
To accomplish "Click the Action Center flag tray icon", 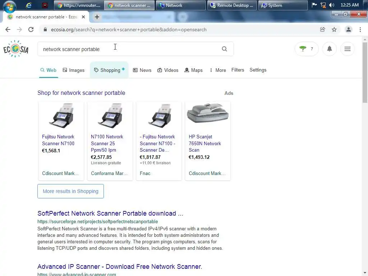I will (314, 5).
